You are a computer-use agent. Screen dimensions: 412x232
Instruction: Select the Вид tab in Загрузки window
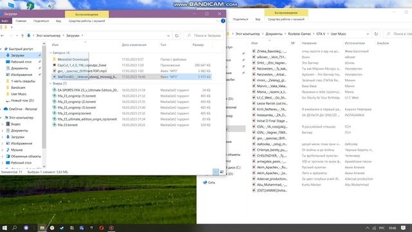coord(59,21)
